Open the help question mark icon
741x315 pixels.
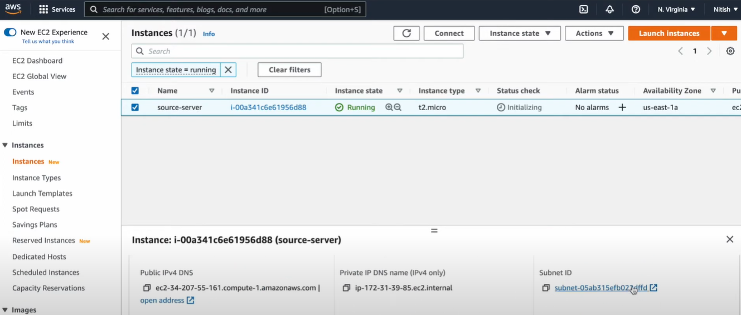[636, 9]
